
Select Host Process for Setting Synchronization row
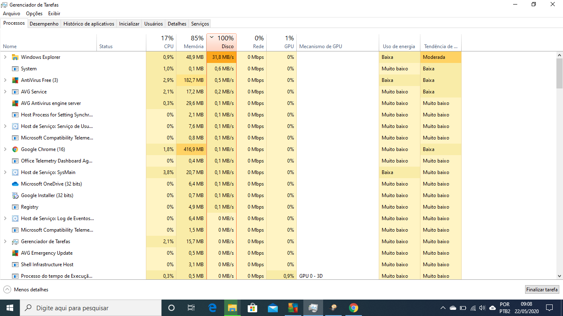pyautogui.click(x=231, y=115)
